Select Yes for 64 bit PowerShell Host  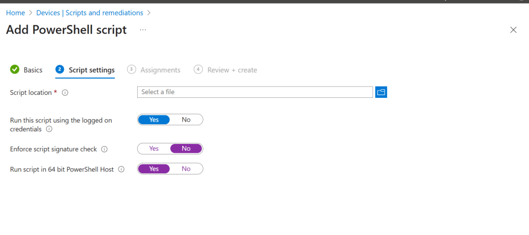pos(154,169)
